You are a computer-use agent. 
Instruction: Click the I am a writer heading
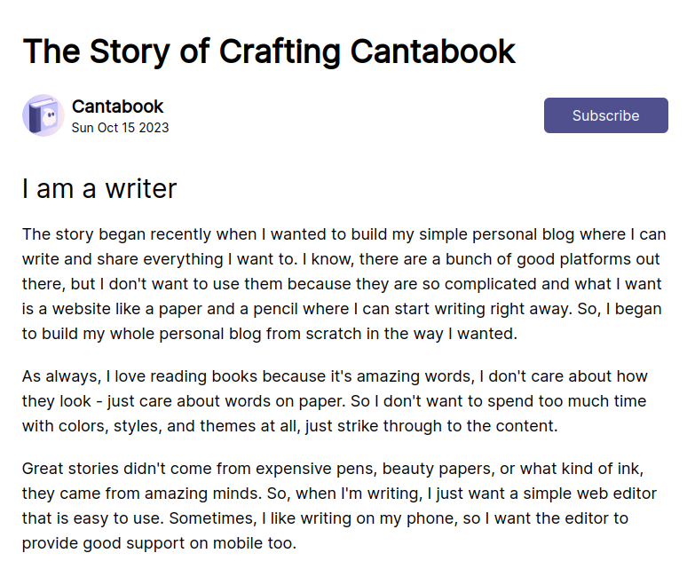(x=99, y=189)
